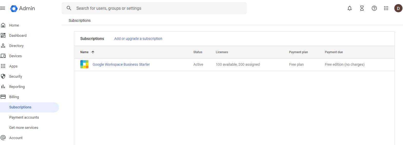The image size is (403, 145).
Task: Expand the Directory menu item
Action: coord(16,46)
